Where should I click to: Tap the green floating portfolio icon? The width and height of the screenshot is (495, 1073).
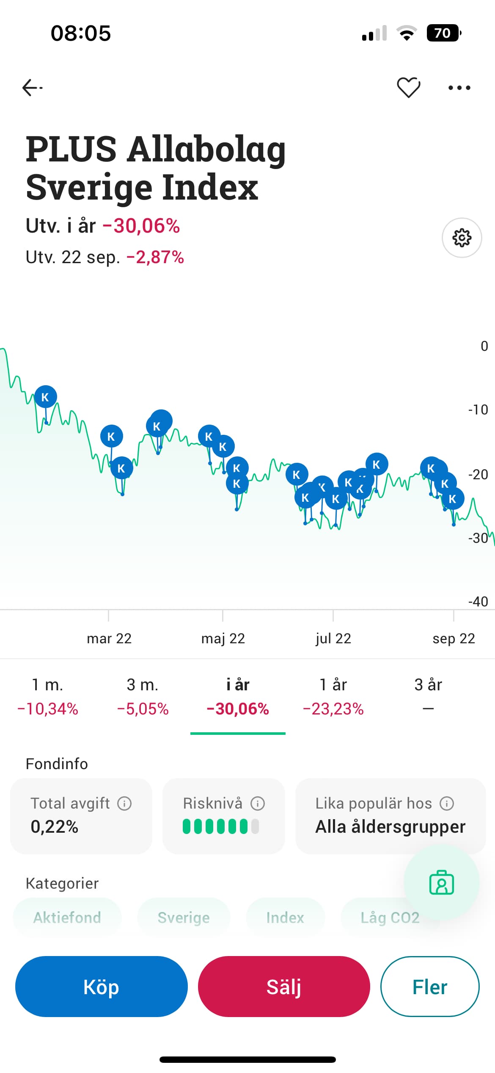click(441, 883)
